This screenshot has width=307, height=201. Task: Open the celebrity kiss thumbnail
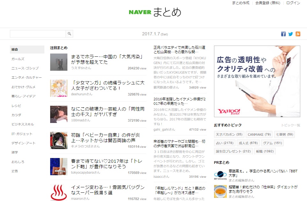[59, 114]
